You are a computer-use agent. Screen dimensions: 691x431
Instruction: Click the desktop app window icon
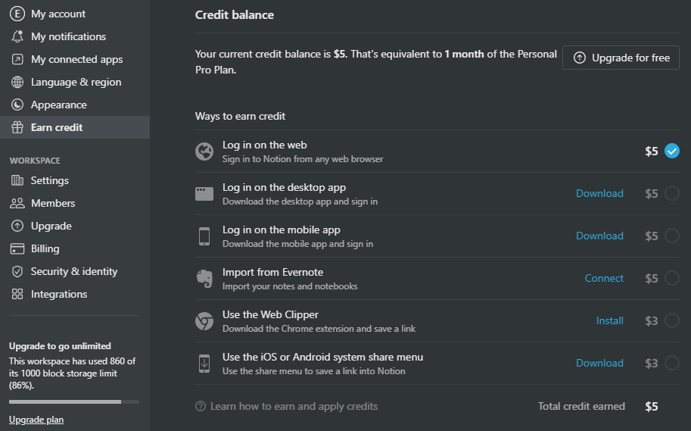click(204, 193)
